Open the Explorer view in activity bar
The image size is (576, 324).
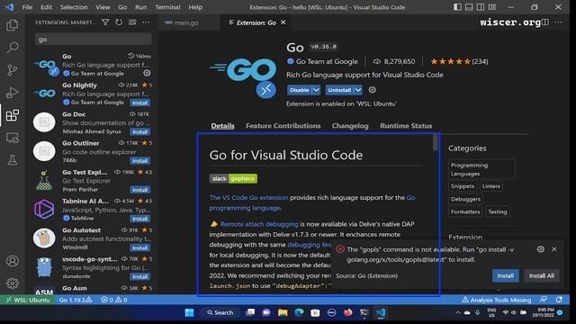coord(12,25)
